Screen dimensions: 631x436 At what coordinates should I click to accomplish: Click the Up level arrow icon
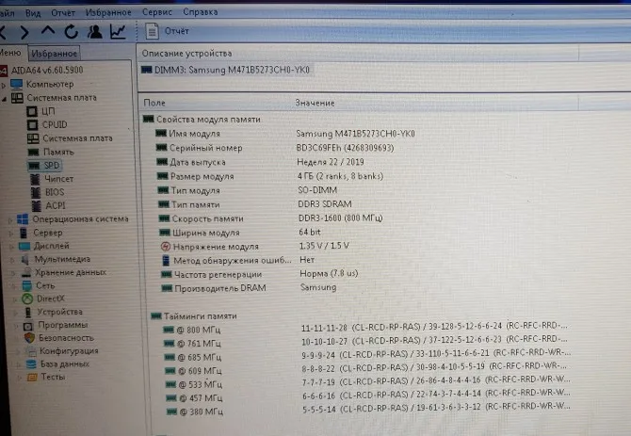(x=48, y=31)
